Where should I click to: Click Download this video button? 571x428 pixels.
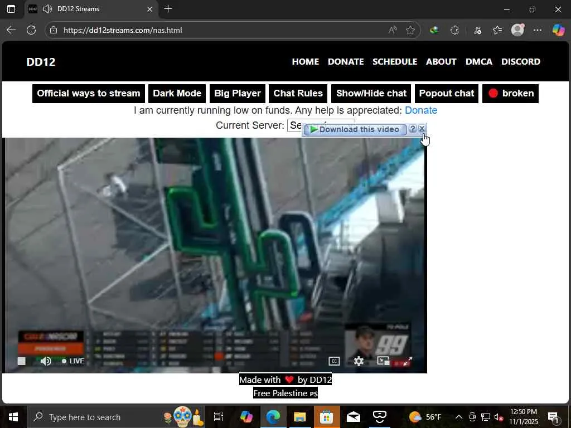[355, 129]
